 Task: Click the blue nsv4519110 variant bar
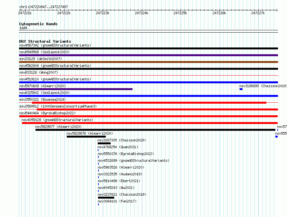[x=148, y=82]
